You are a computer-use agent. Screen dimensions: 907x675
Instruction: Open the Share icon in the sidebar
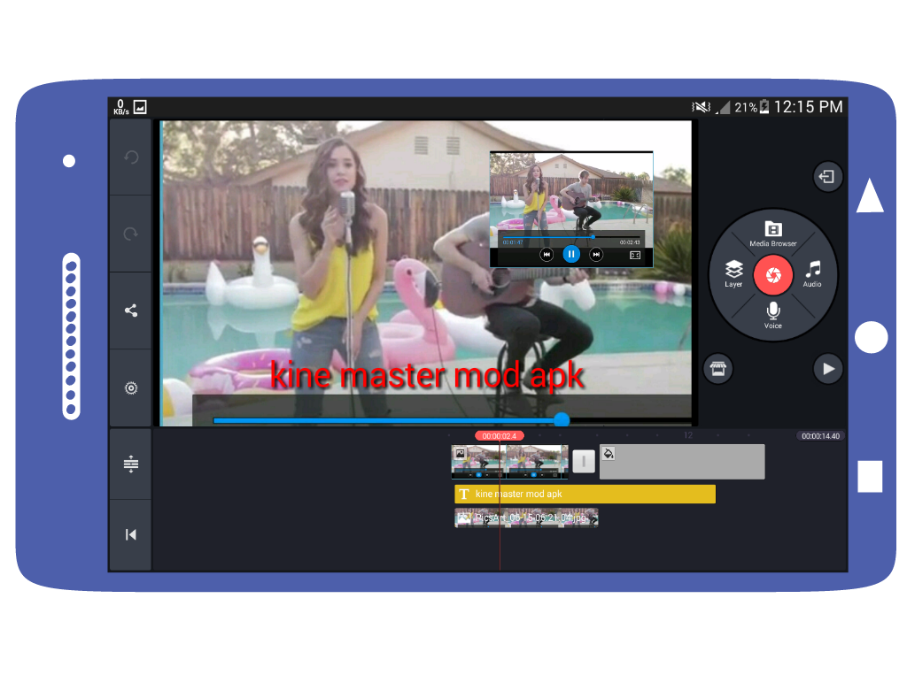pos(131,311)
